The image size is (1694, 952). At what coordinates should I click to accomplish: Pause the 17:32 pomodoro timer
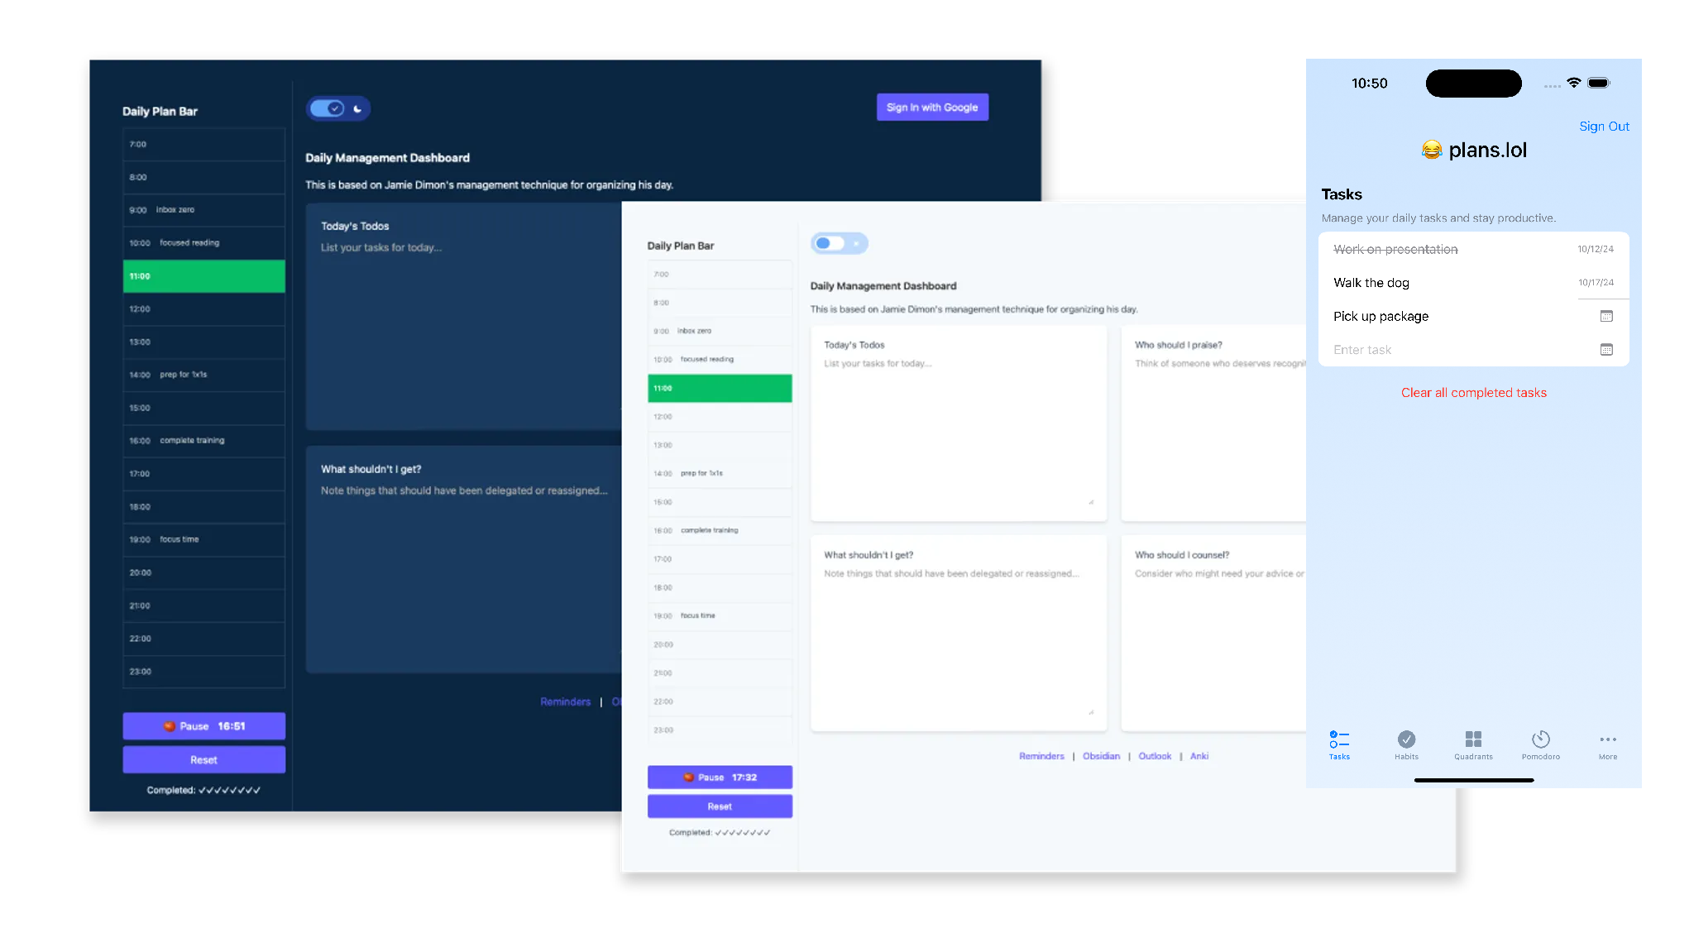[720, 777]
